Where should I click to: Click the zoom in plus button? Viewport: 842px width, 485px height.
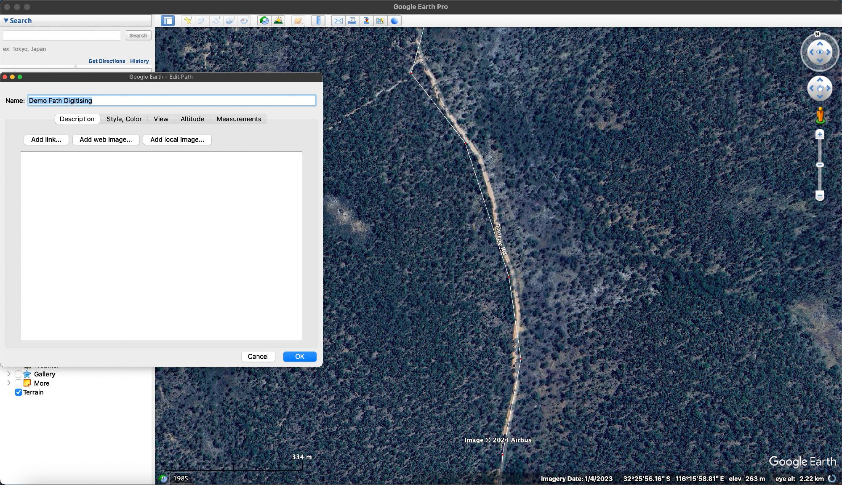[x=820, y=135]
